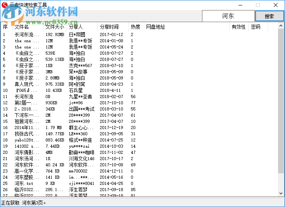Sort by the 文件大小 column header

pos(55,27)
